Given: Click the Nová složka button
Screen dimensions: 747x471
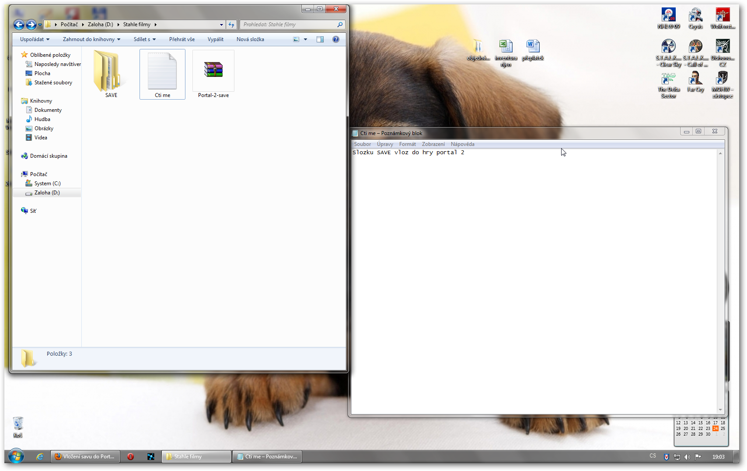Looking at the screenshot, I should [250, 39].
